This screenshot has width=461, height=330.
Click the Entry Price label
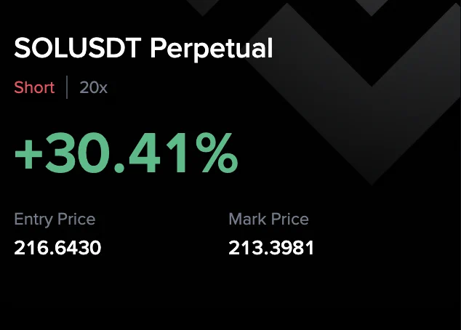click(55, 220)
